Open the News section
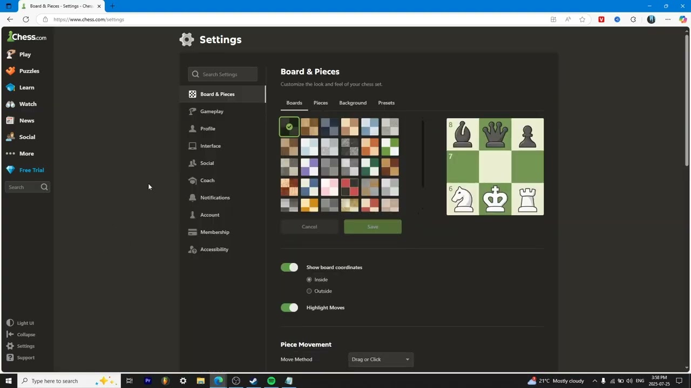This screenshot has height=388, width=691. (x=21, y=121)
